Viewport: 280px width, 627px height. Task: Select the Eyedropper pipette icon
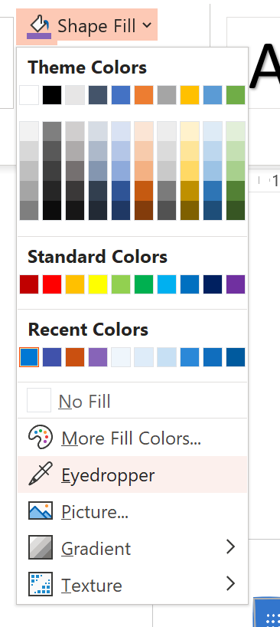pos(41,474)
